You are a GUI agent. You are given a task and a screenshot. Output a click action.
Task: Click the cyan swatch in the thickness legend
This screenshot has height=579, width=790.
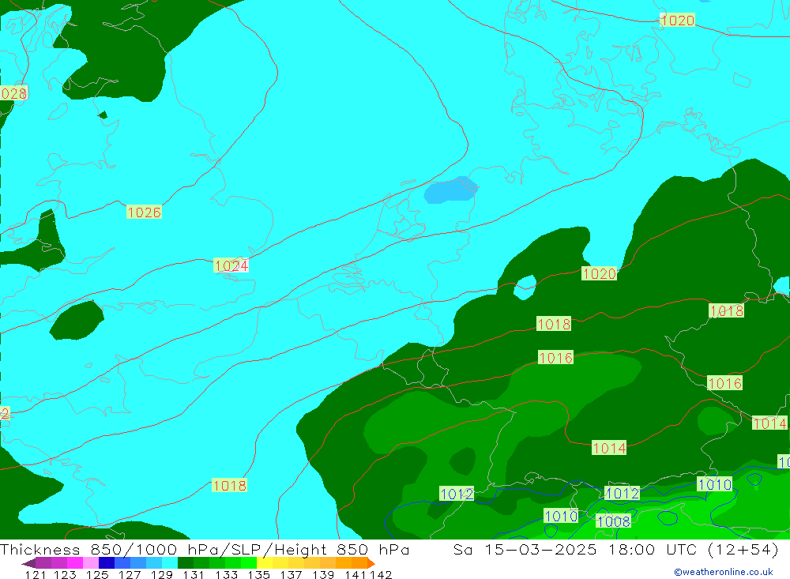[x=170, y=563]
